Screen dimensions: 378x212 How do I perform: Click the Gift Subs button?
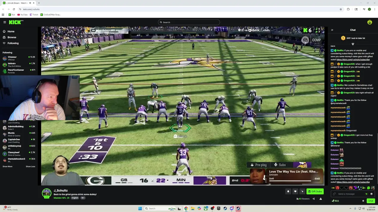tap(315, 191)
